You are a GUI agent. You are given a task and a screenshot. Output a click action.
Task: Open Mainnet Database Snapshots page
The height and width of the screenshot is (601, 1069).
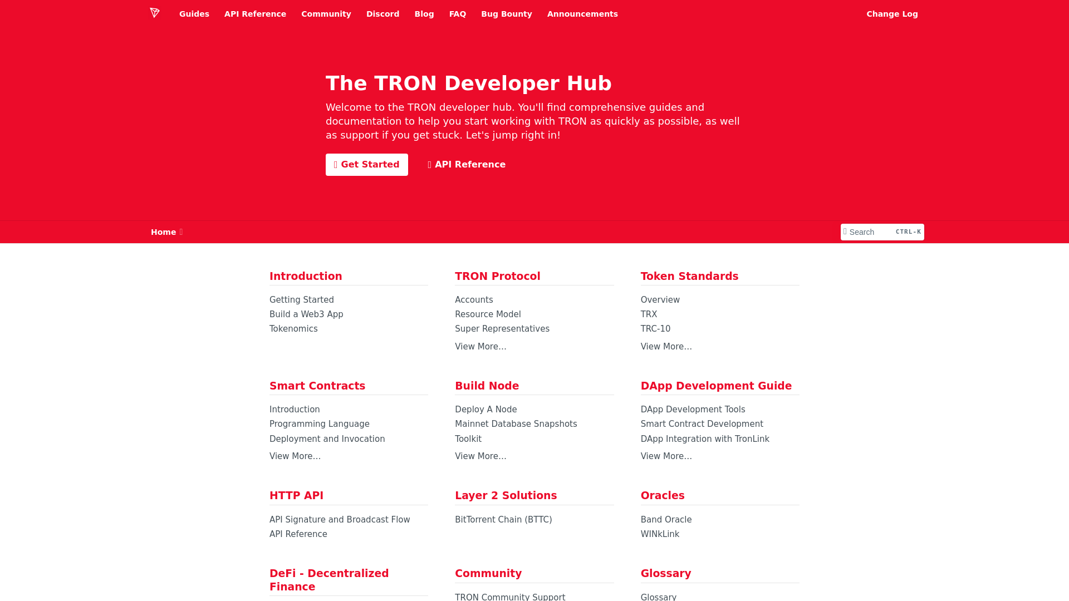coord(516,424)
